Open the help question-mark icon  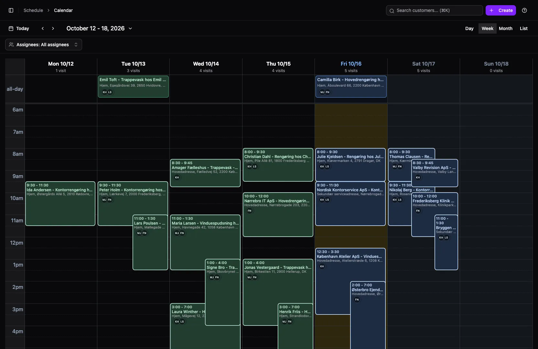(x=524, y=10)
